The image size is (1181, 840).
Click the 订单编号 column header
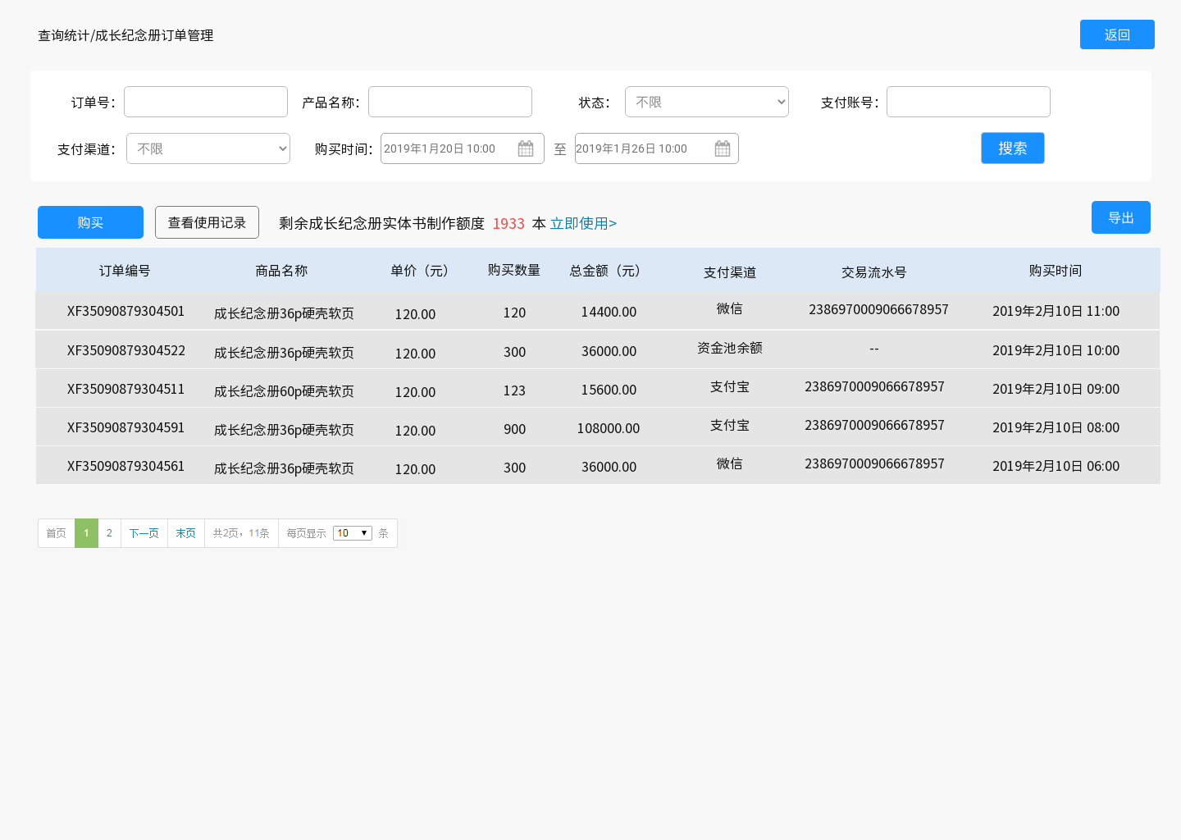[125, 271]
